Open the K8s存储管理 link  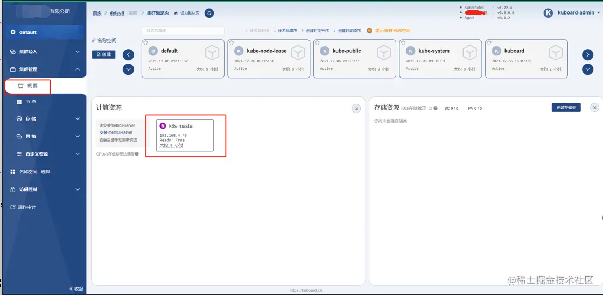click(414, 108)
